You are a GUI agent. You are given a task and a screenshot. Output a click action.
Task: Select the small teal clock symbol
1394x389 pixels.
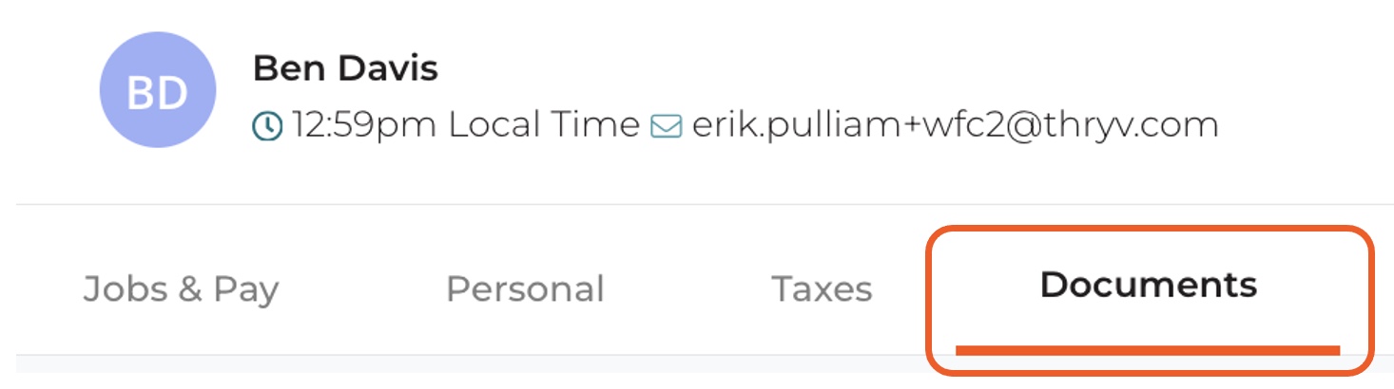click(267, 125)
